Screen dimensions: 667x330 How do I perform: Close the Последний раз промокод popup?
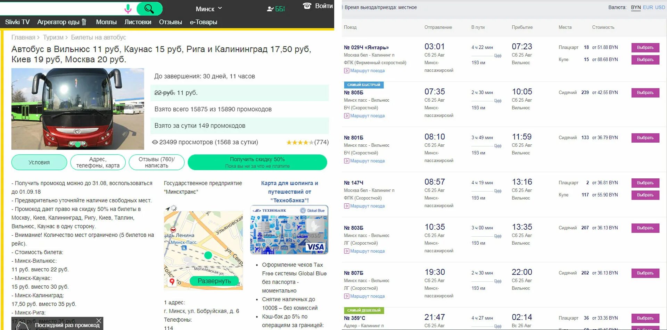tap(99, 321)
